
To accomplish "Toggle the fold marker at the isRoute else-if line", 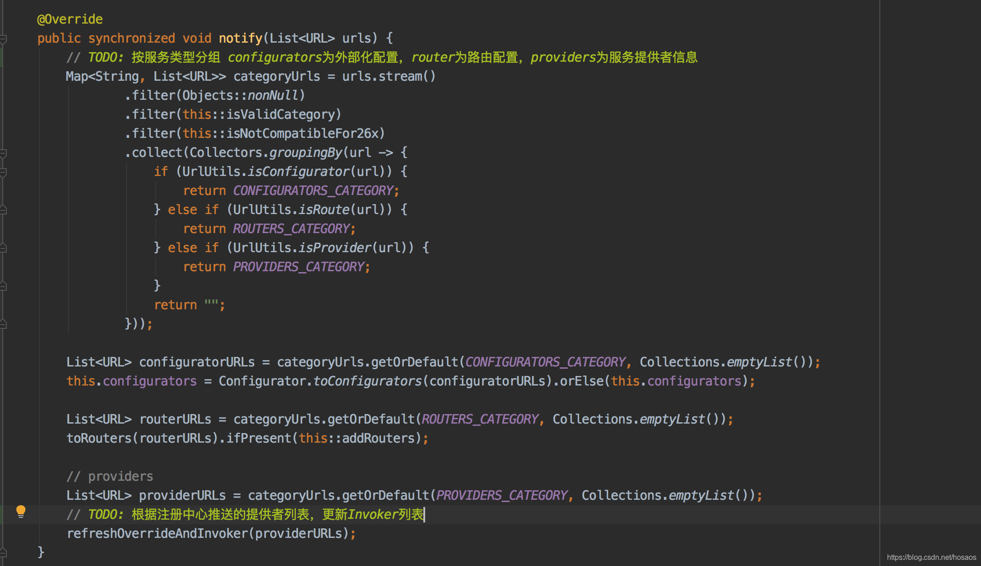I will [x=3, y=210].
